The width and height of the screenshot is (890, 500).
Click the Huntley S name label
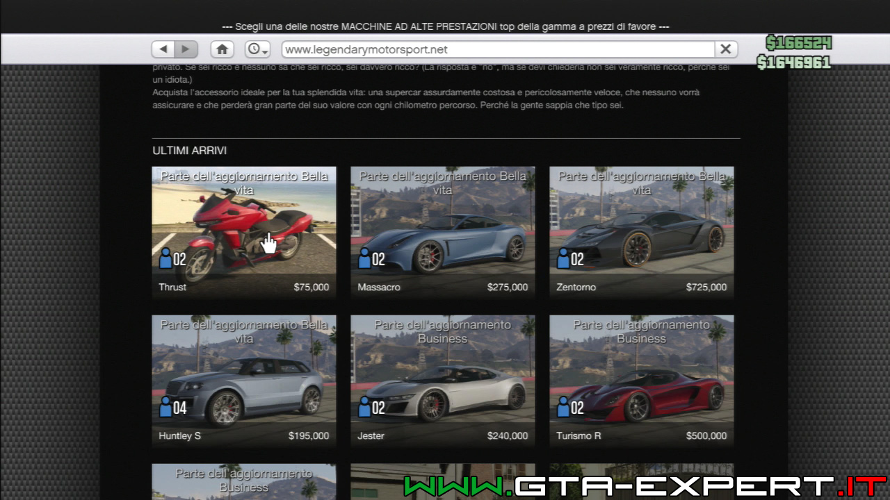[x=179, y=436]
